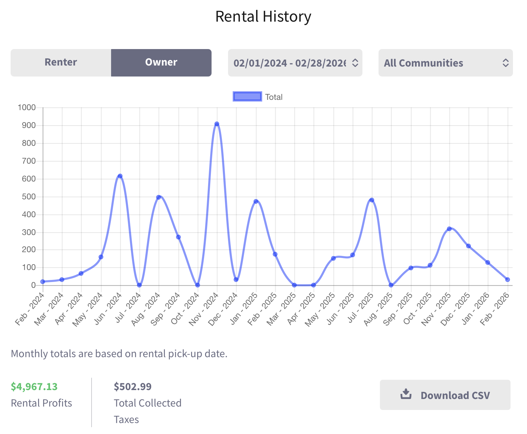527x434 pixels.
Task: Select the Feb 2026 endpoint marker
Action: [x=507, y=279]
